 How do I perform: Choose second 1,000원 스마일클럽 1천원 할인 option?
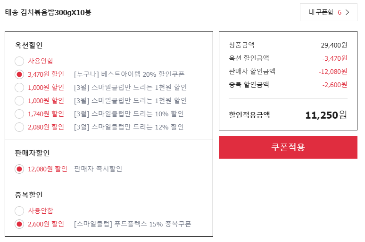pyautogui.click(x=19, y=101)
